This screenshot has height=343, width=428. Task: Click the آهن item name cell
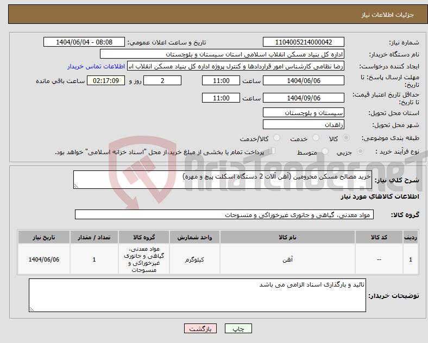(287, 259)
